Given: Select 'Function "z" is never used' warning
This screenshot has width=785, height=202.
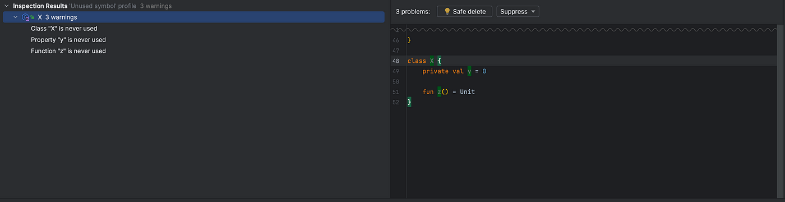Looking at the screenshot, I should (68, 51).
